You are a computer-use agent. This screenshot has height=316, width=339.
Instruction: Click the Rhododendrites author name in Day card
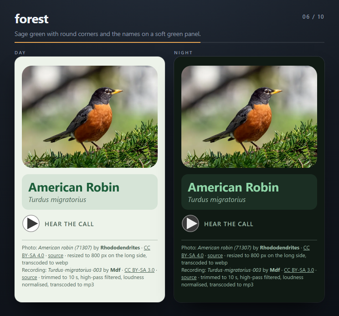click(x=120, y=248)
